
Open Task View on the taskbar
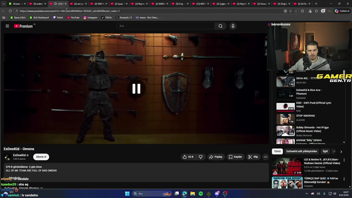[177, 194]
